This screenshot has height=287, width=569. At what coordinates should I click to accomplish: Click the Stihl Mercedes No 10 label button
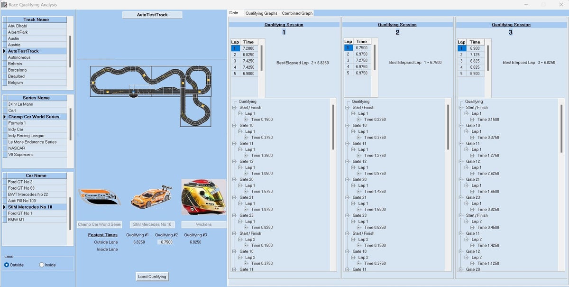click(152, 224)
